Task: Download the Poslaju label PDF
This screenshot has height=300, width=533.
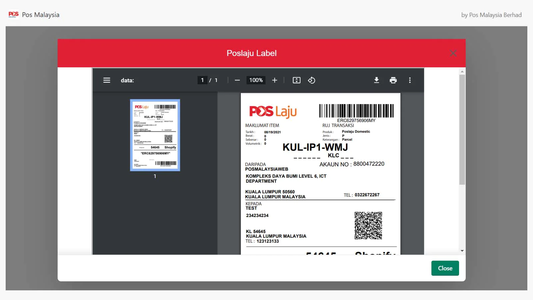Action: click(x=376, y=80)
